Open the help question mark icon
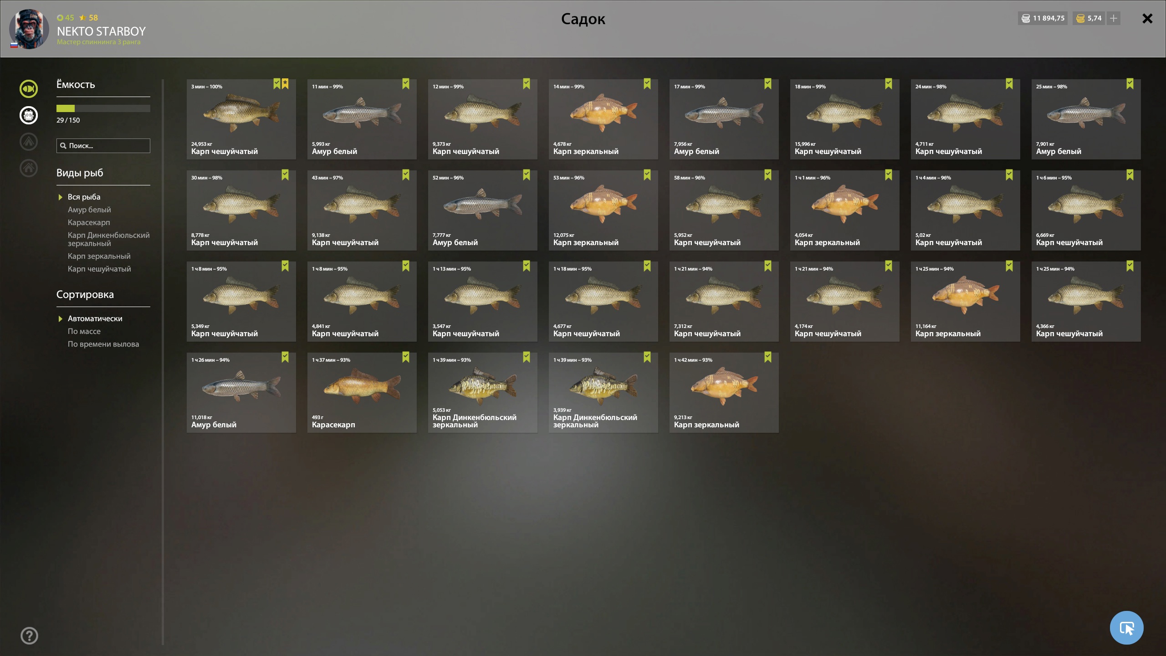 [29, 635]
